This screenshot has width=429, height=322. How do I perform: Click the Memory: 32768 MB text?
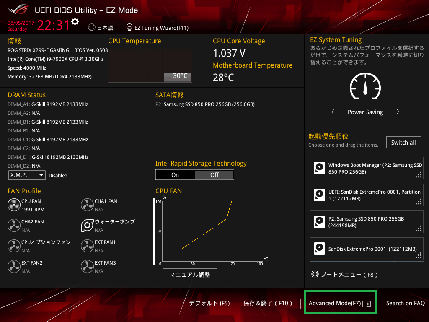pyautogui.click(x=49, y=77)
